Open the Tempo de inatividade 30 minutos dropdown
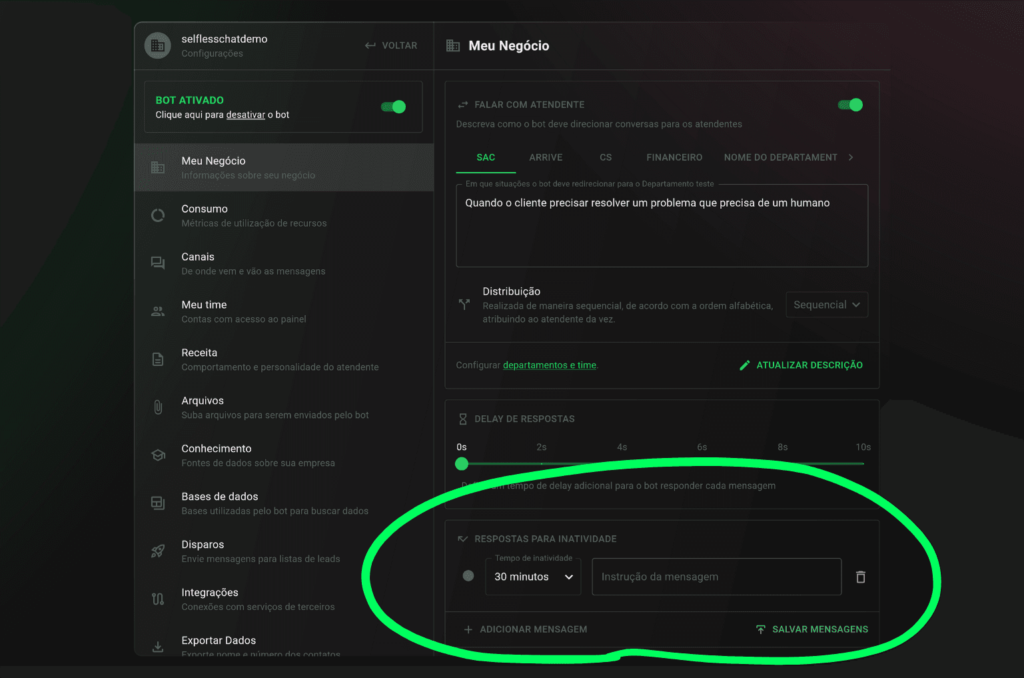Screen dimensions: 1024x678 [533, 577]
